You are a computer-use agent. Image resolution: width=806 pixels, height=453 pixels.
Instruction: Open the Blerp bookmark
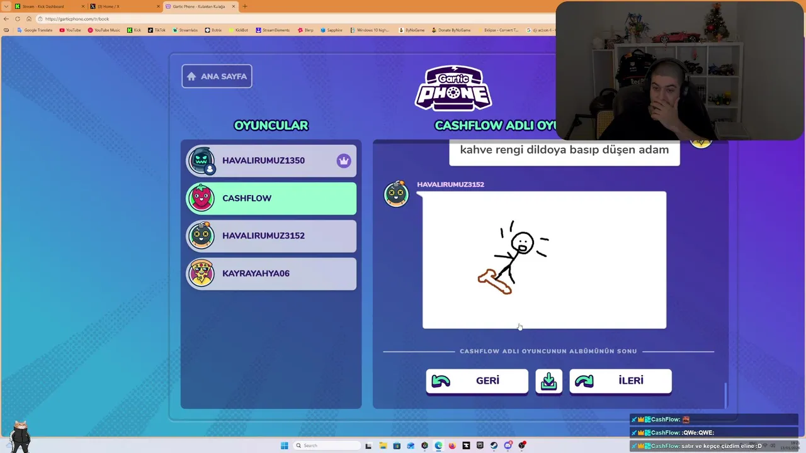pos(305,30)
